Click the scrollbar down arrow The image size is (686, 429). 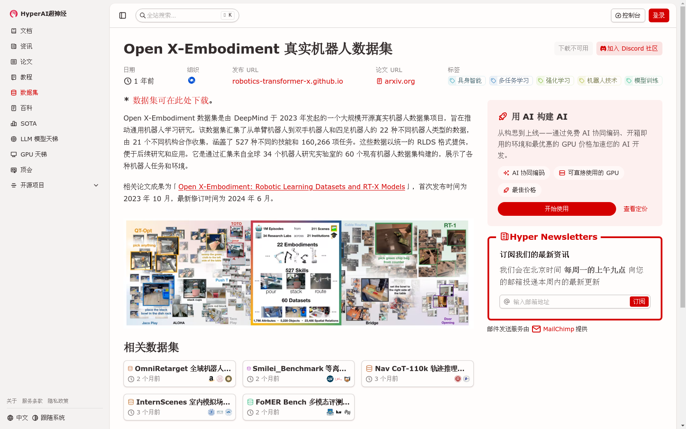[x=683, y=426]
